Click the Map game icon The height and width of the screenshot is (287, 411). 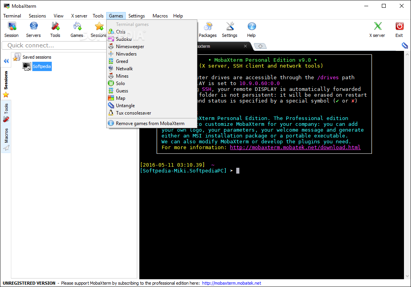coord(111,98)
